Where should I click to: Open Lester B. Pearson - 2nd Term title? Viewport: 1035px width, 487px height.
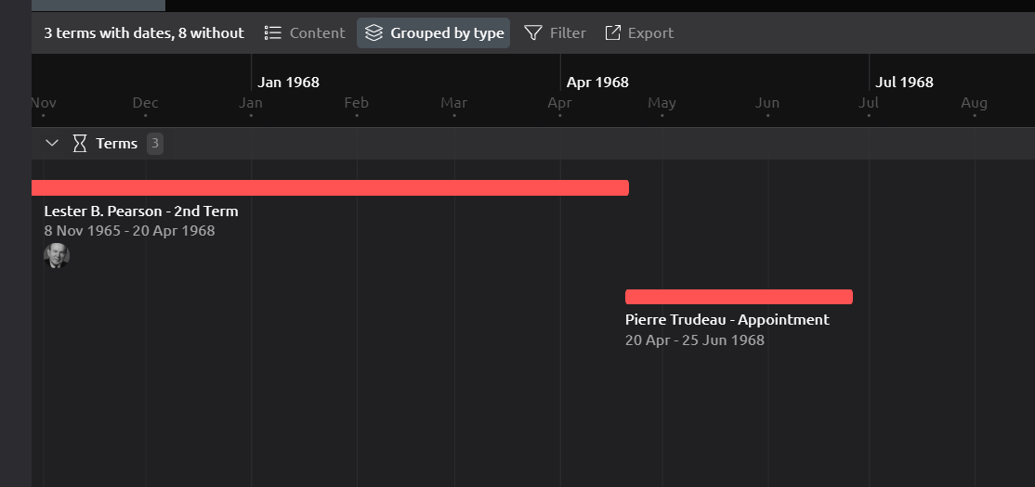coord(141,211)
